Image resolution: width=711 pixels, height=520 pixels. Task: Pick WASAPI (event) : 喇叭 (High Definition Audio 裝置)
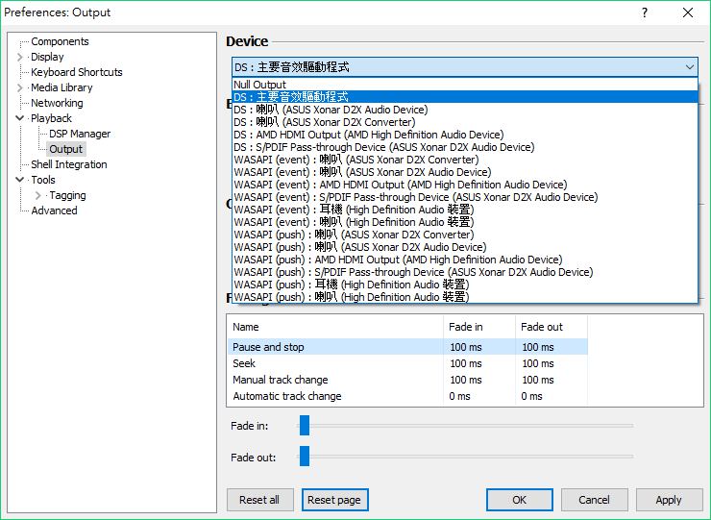(x=465, y=222)
